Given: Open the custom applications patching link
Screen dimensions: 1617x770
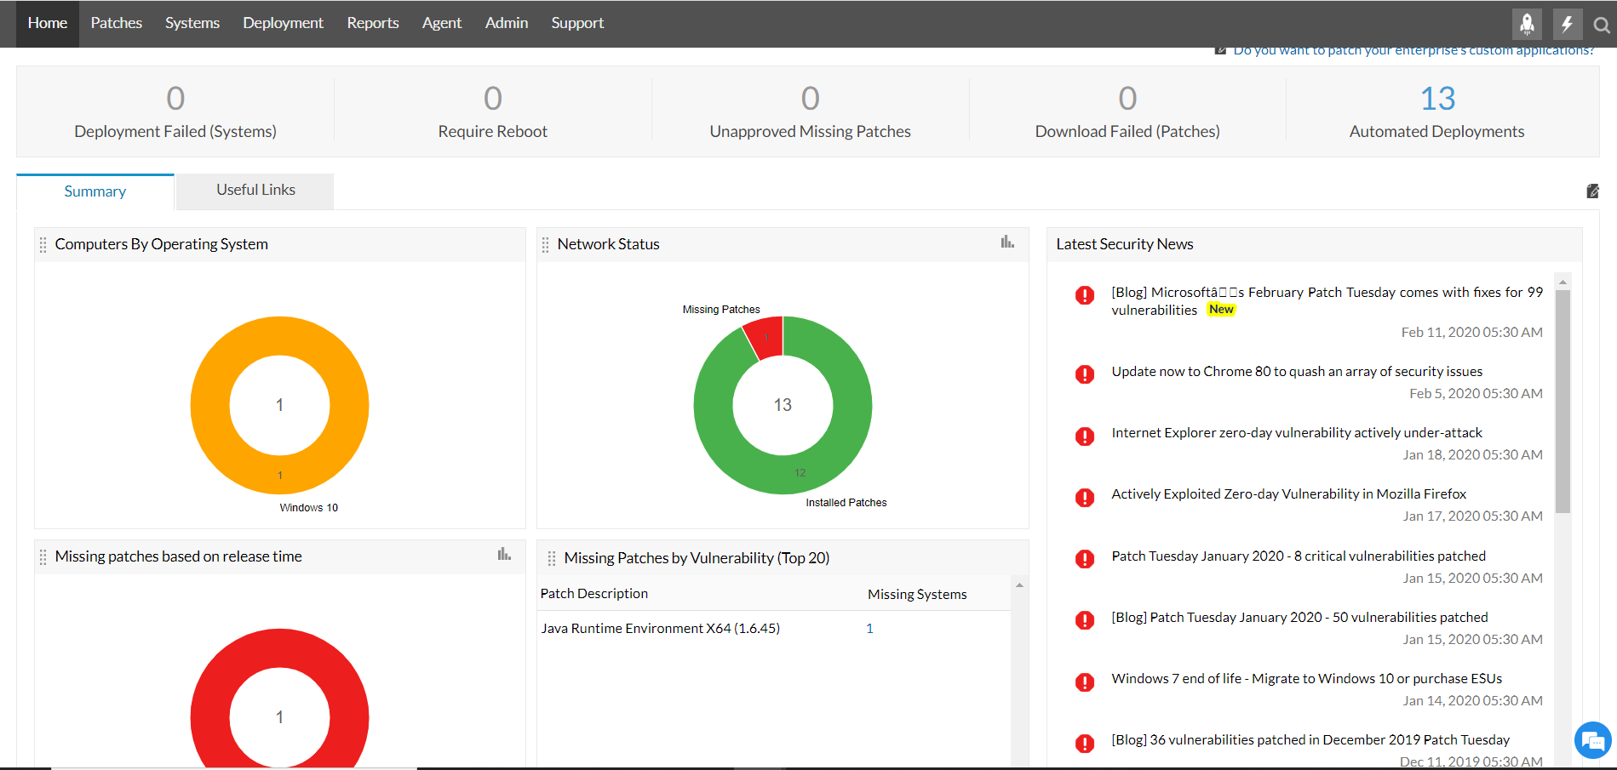Looking at the screenshot, I should pos(1413,51).
